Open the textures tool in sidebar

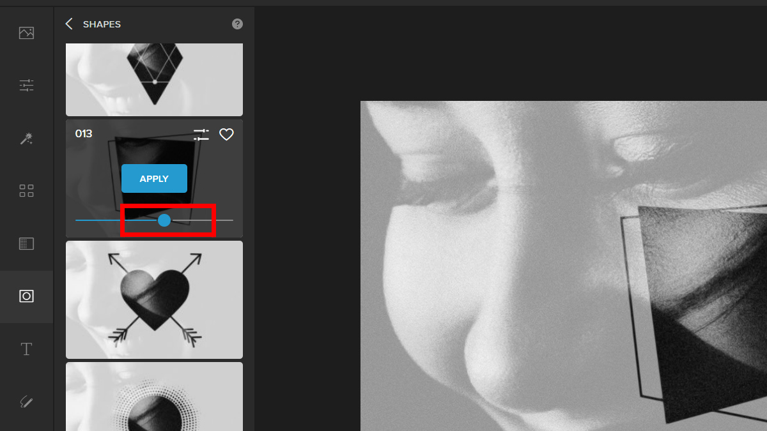point(26,243)
